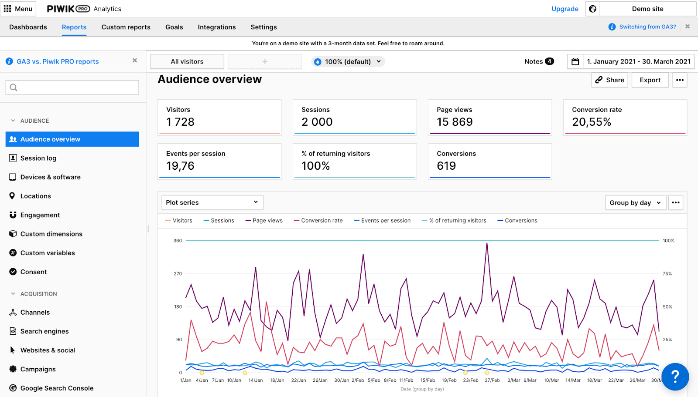
Task: Collapse the AUDIENCE sidebar section
Action: pyautogui.click(x=13, y=121)
